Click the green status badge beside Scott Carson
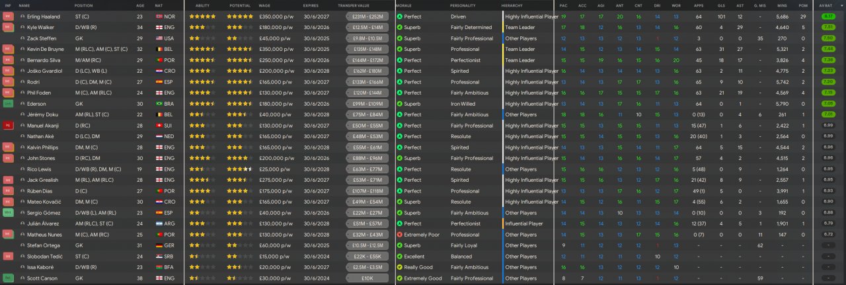Image resolution: width=846 pixels, height=285 pixels. point(8,278)
